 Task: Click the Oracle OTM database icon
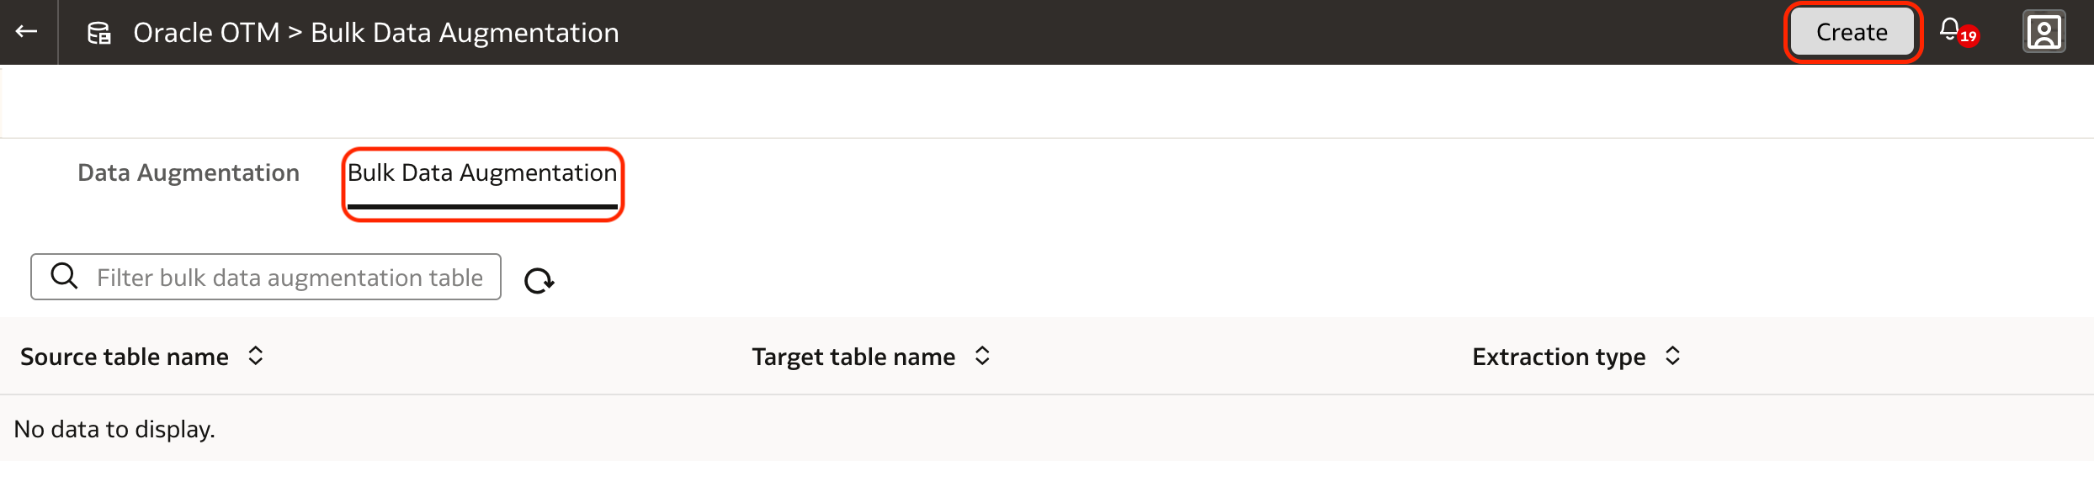[x=99, y=33]
